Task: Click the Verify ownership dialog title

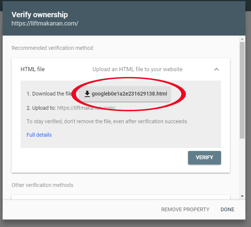Action: coord(40,15)
